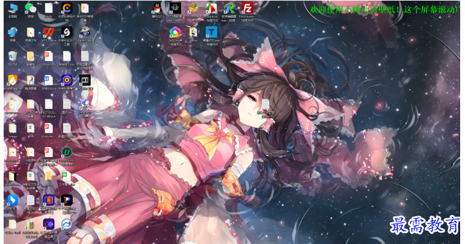Select the folder showing a girl photo
Image resolution: width=465 pixels, height=244 pixels.
tap(30, 81)
